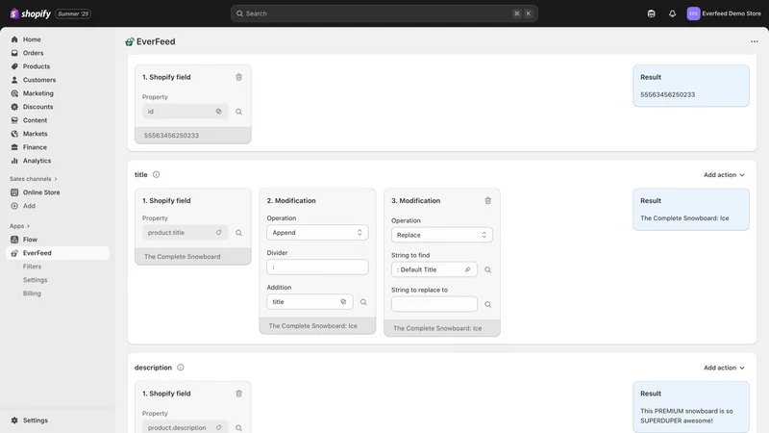The image size is (769, 433).
Task: Click the copy icon in the Addition field
Action: coord(343,302)
